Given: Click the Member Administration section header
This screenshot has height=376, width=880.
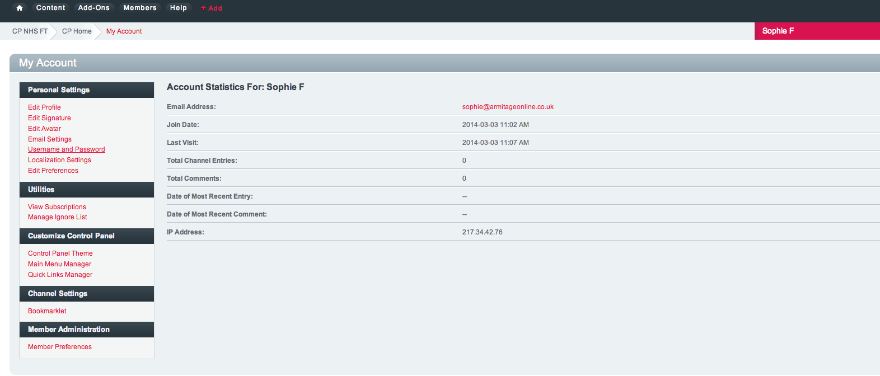Looking at the screenshot, I should pyautogui.click(x=87, y=330).
